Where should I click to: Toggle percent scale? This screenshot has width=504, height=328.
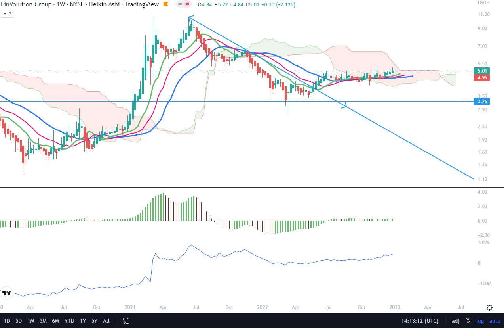(468, 321)
